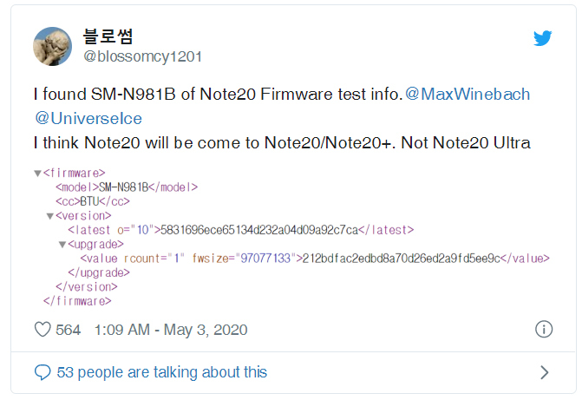Open the author's profile avatar picture
This screenshot has height=400, width=582.
[52, 46]
